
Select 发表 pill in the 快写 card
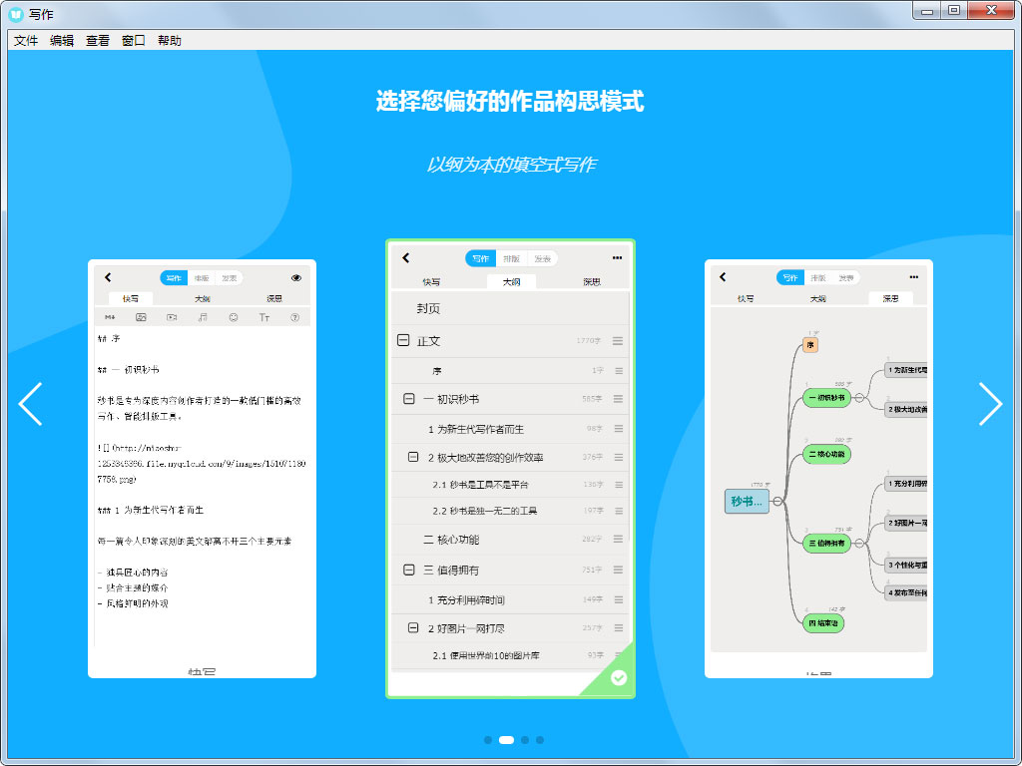[x=229, y=278]
